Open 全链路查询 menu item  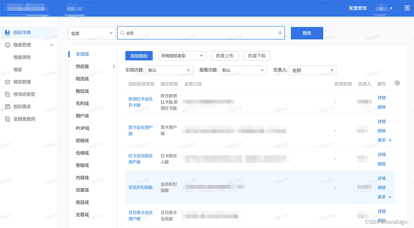click(24, 119)
